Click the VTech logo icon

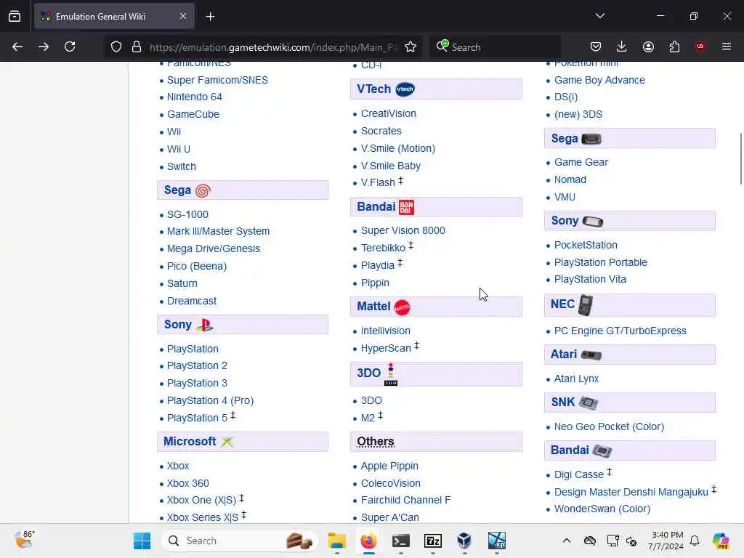(x=405, y=89)
